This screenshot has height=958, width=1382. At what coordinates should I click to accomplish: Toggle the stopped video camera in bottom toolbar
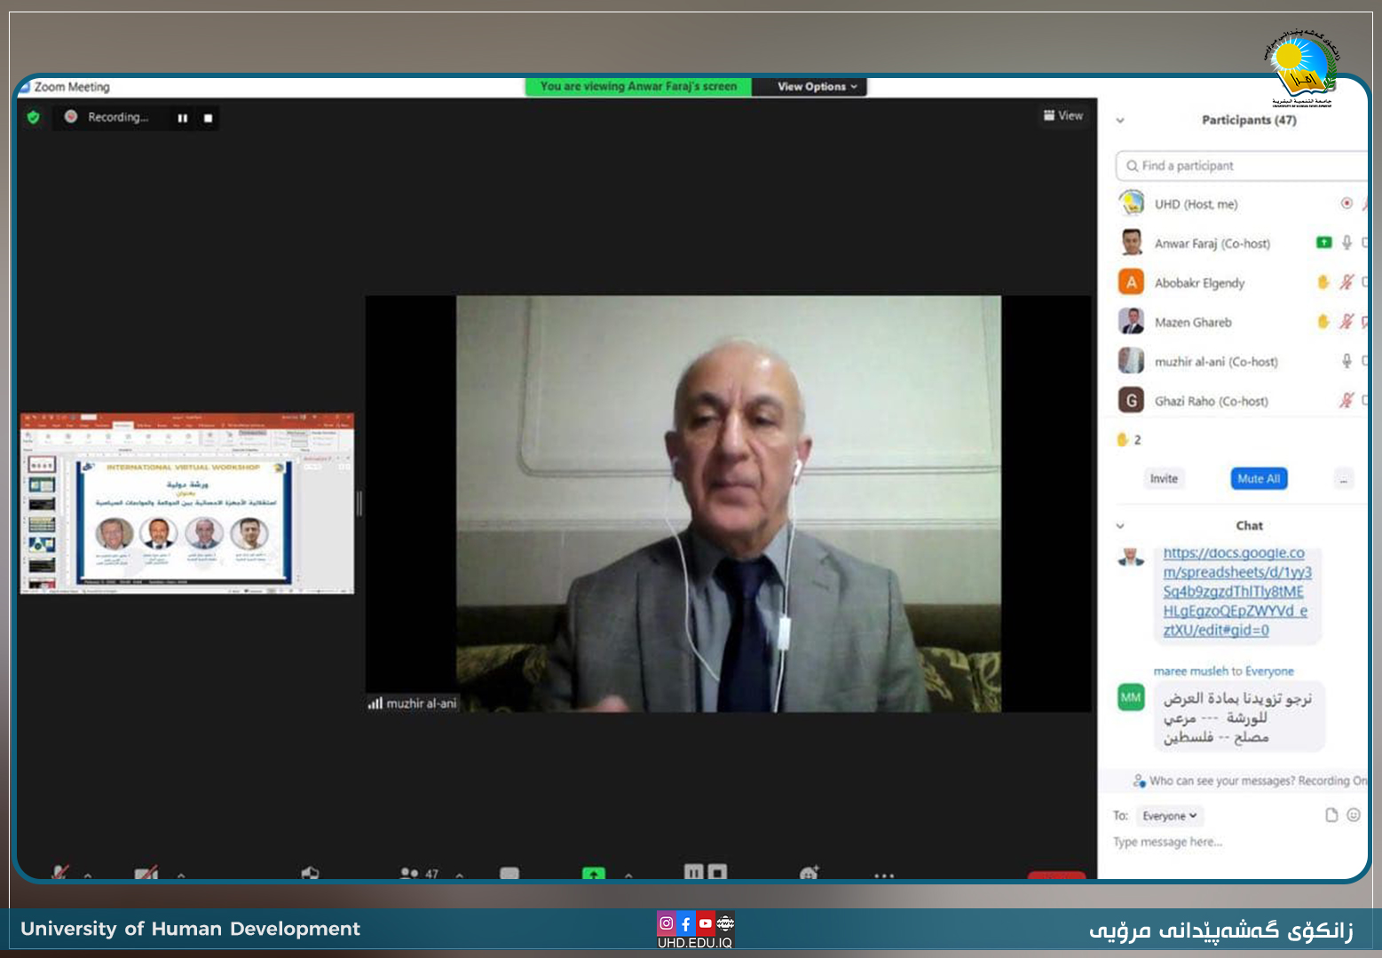(146, 874)
